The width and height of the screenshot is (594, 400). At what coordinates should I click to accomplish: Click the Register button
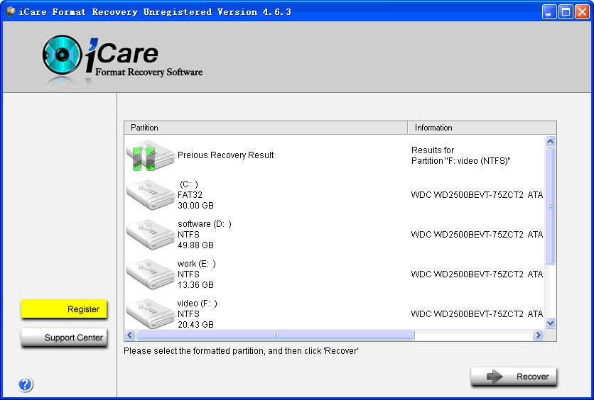click(x=64, y=309)
